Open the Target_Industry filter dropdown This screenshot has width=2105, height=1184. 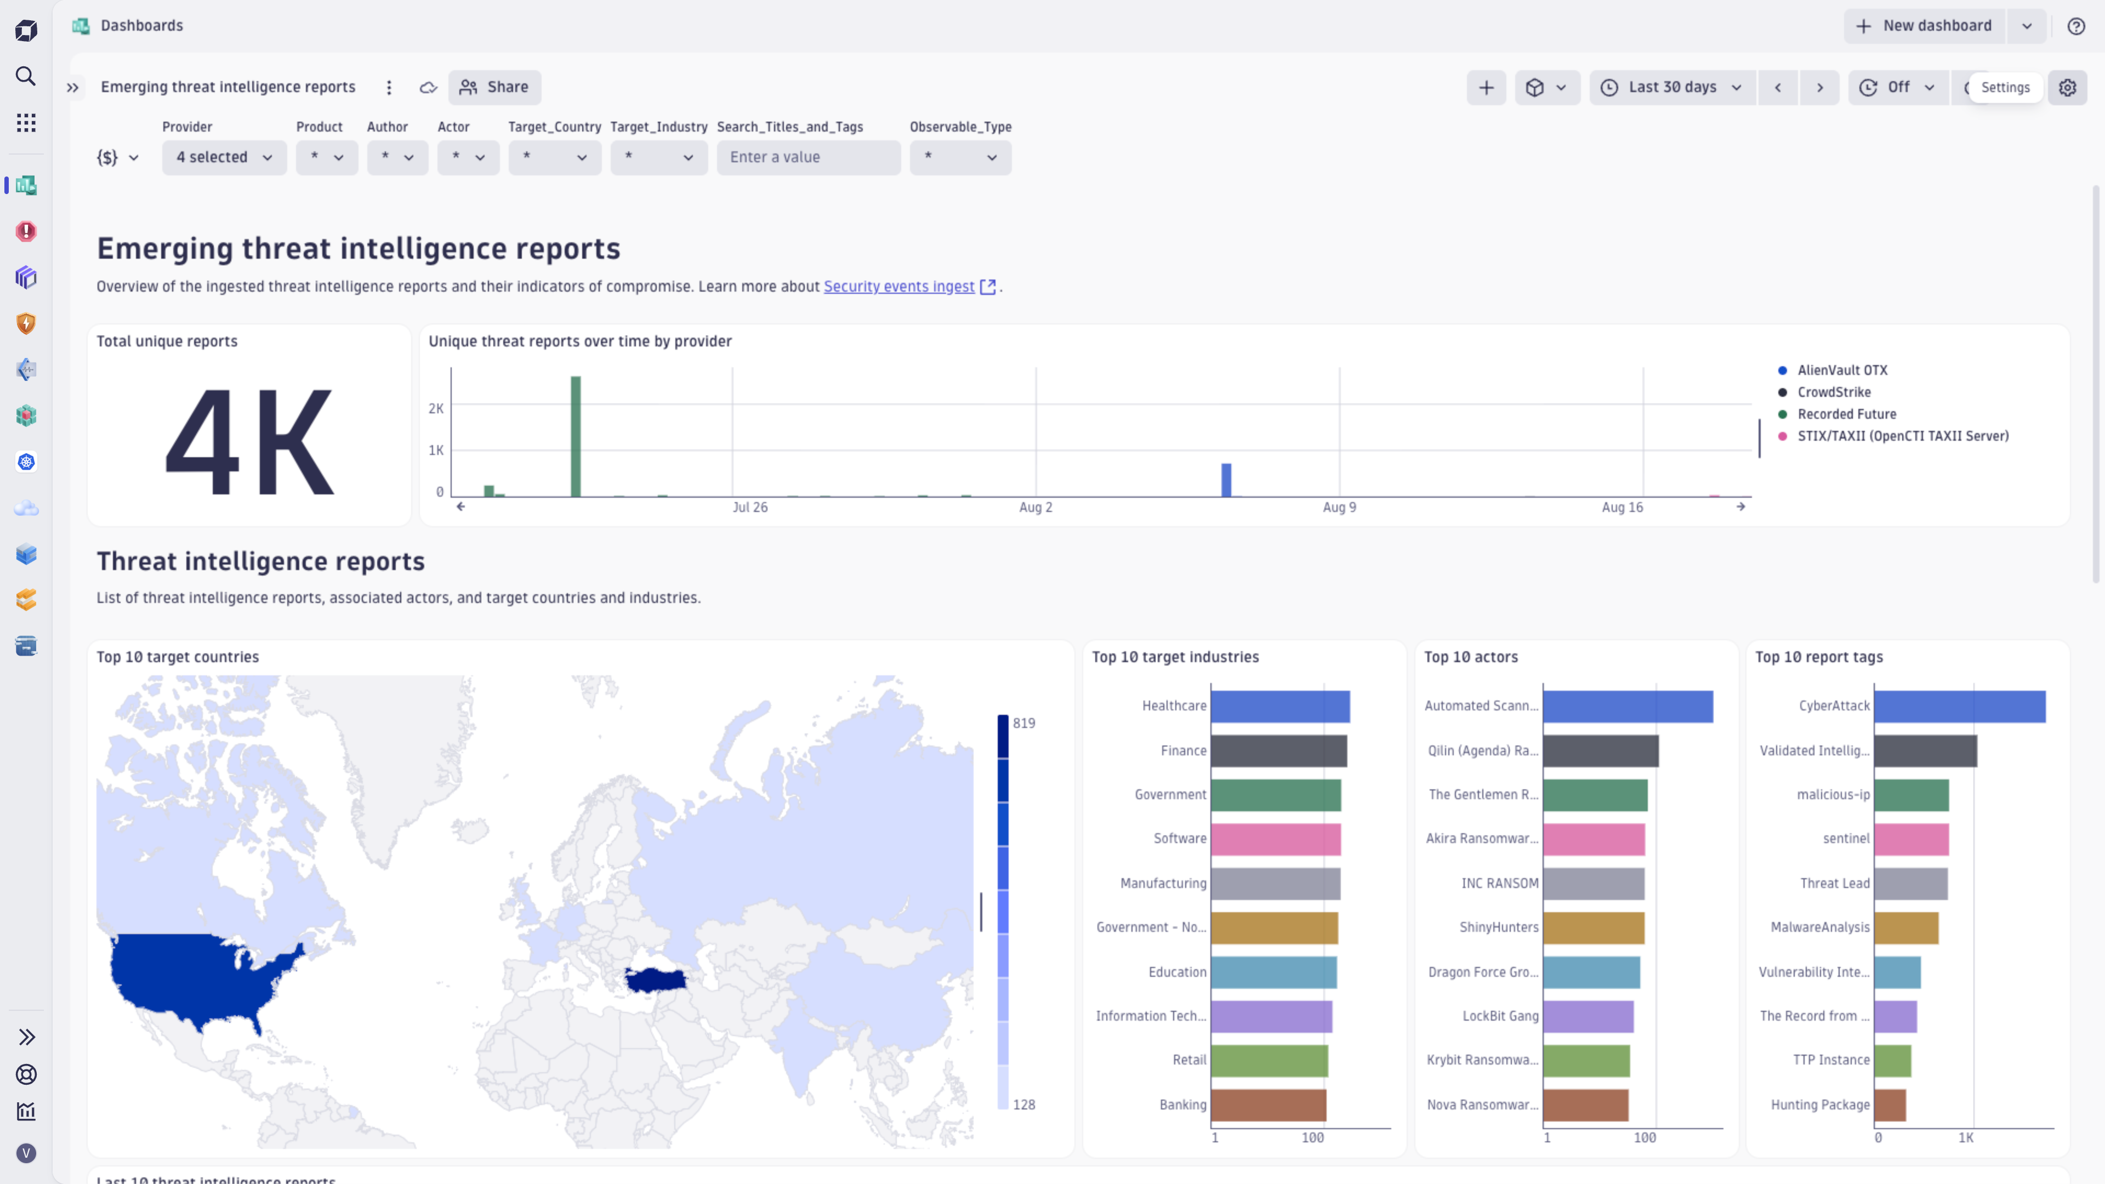click(x=658, y=157)
